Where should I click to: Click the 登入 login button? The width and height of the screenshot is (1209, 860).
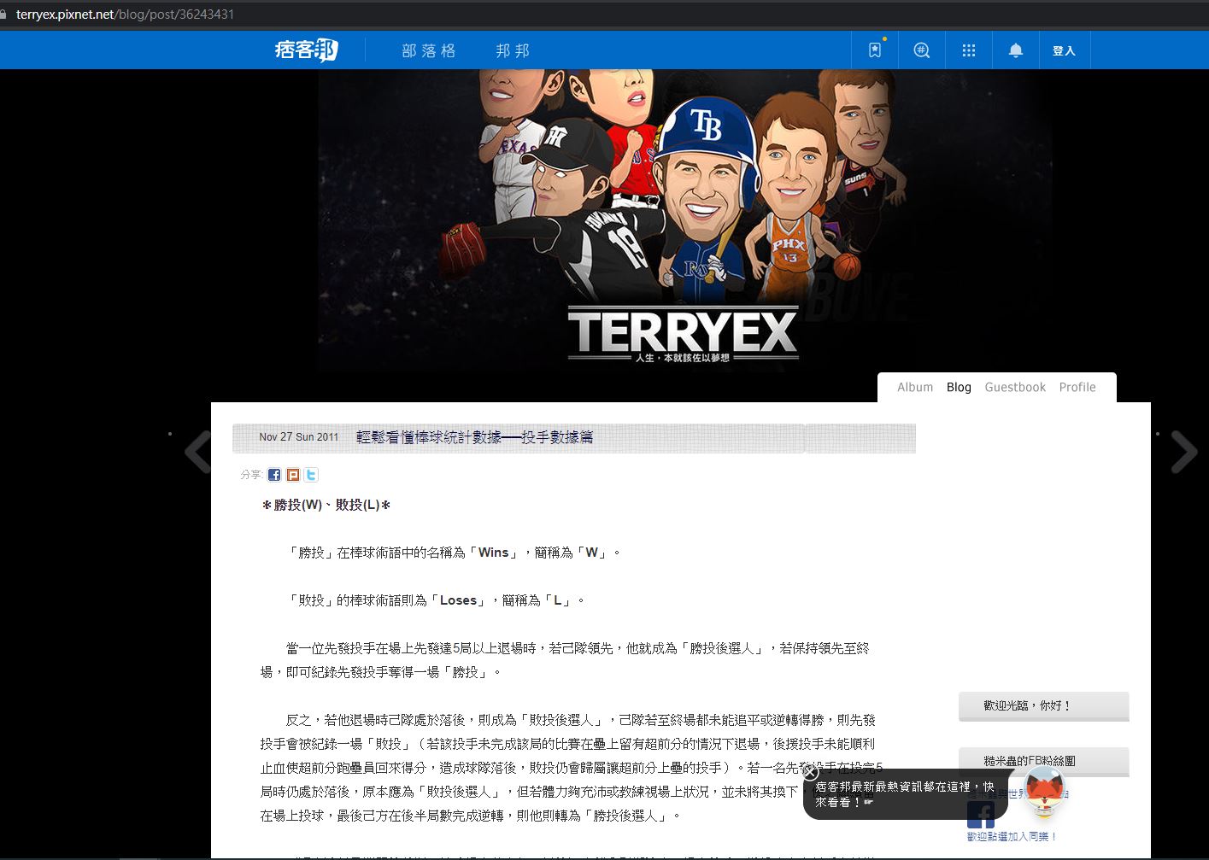1064,51
